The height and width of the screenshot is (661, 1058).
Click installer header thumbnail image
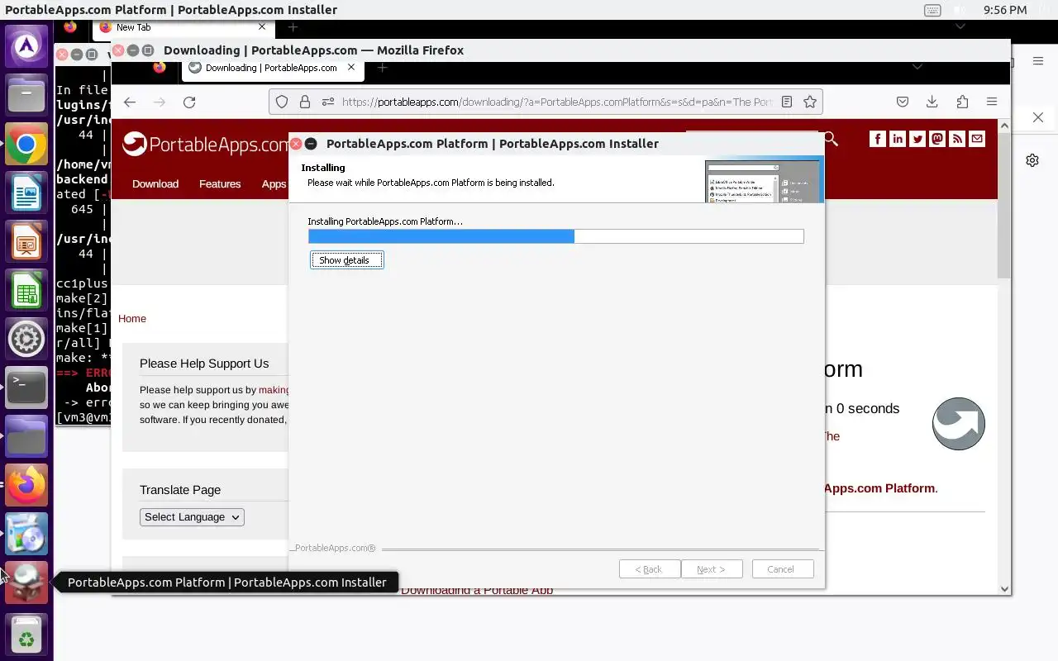click(x=764, y=181)
